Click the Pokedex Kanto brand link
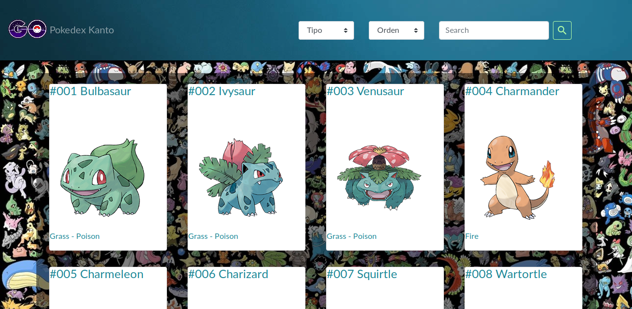 82,30
